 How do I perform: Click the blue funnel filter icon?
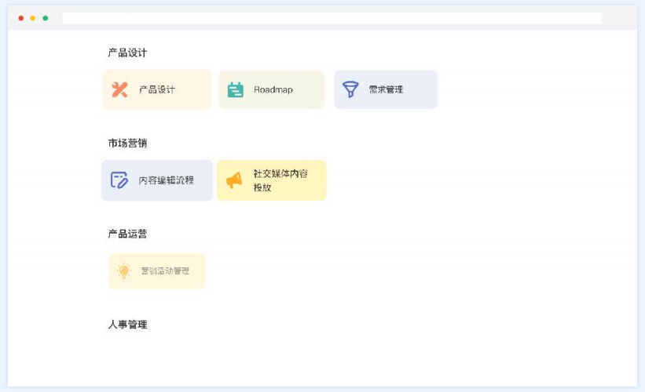(x=350, y=89)
